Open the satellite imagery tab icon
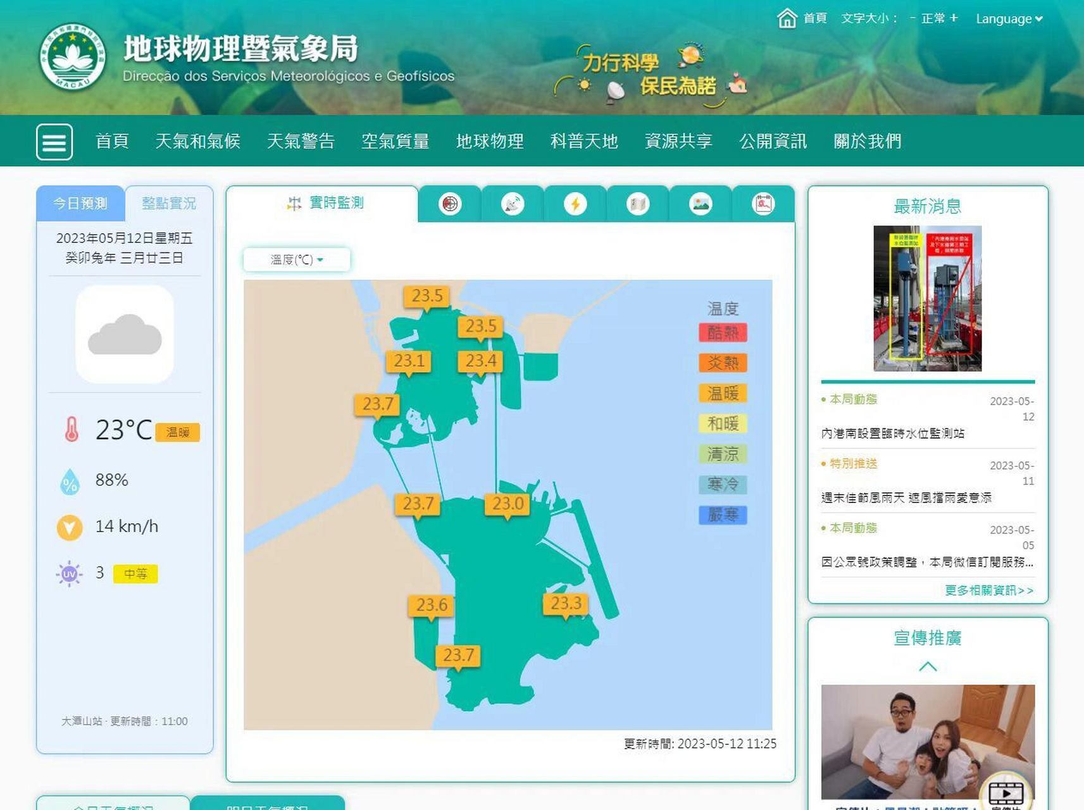 [x=512, y=204]
